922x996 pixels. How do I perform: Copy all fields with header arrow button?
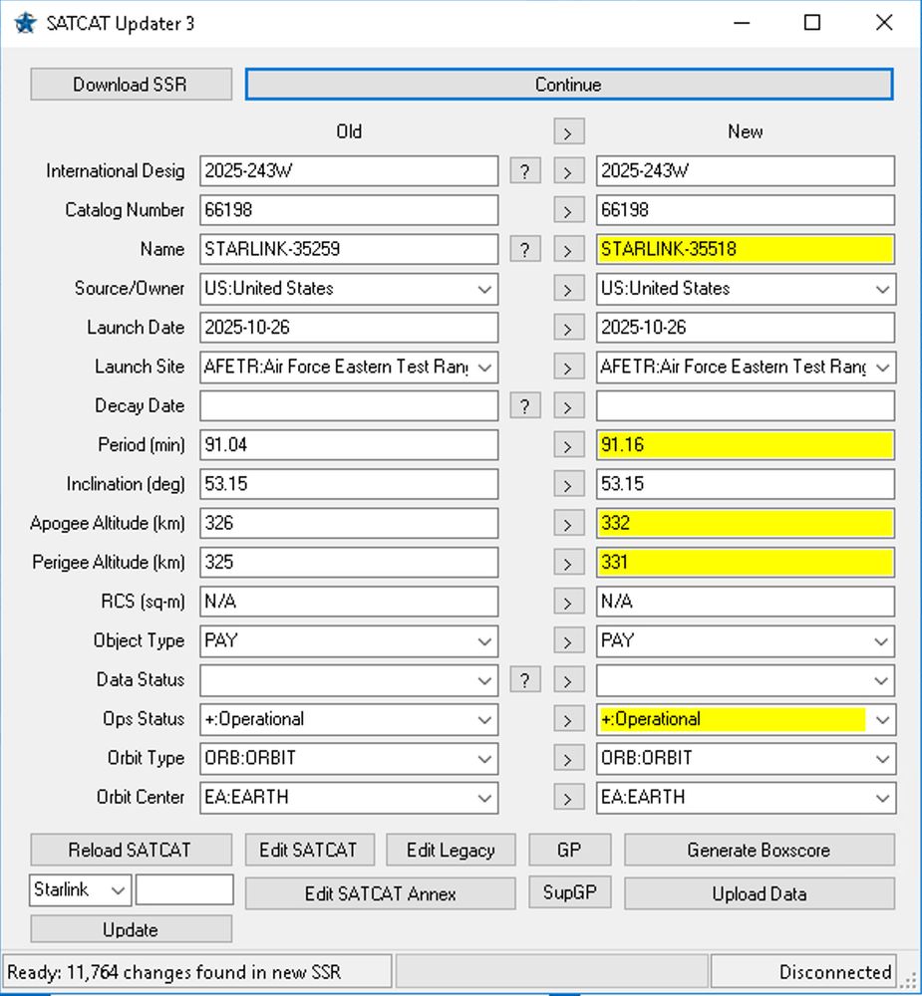coord(569,132)
